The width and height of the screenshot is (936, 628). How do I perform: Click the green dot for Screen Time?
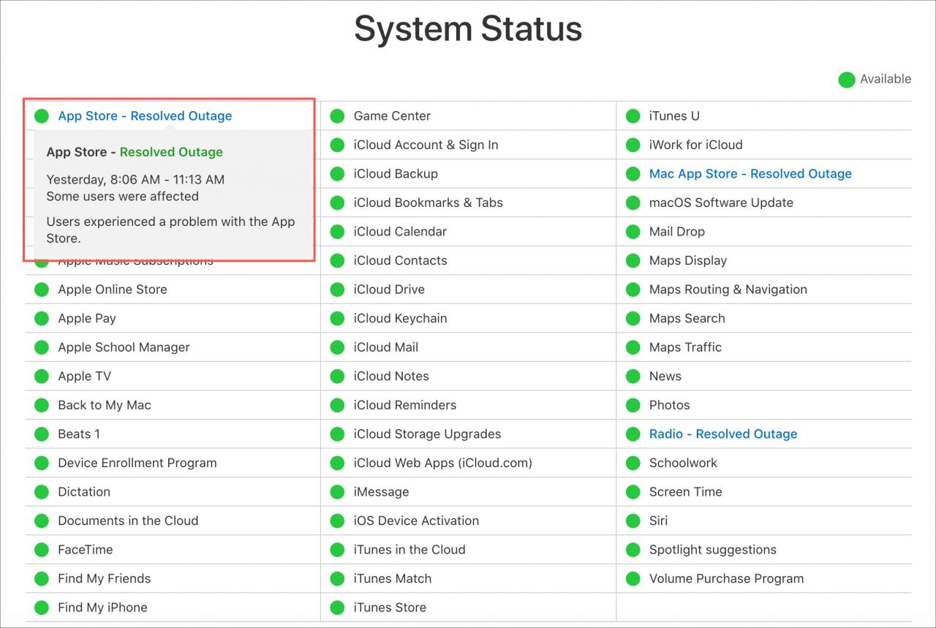click(x=633, y=492)
